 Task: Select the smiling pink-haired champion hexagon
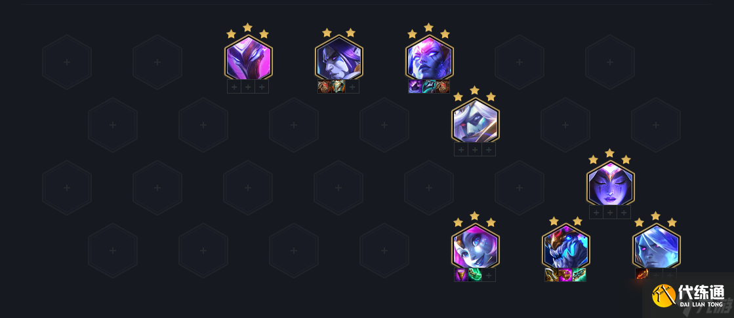click(x=475, y=245)
